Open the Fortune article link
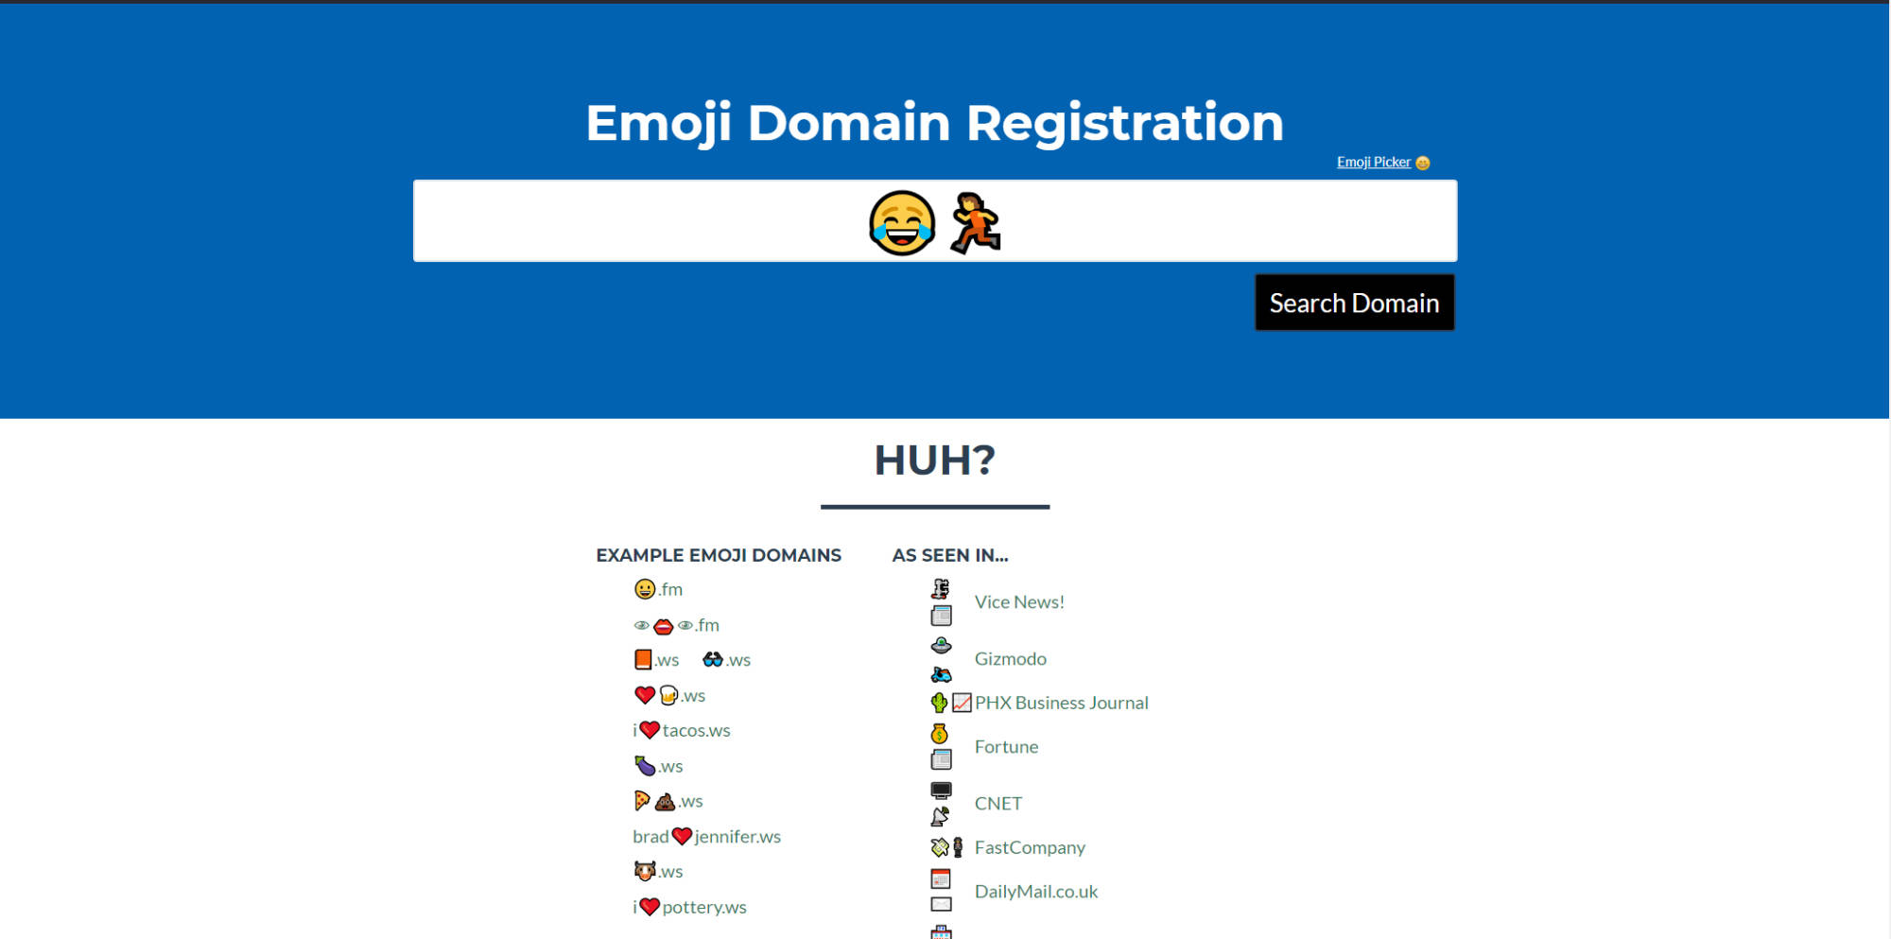Image resolution: width=1891 pixels, height=939 pixels. [x=1006, y=746]
